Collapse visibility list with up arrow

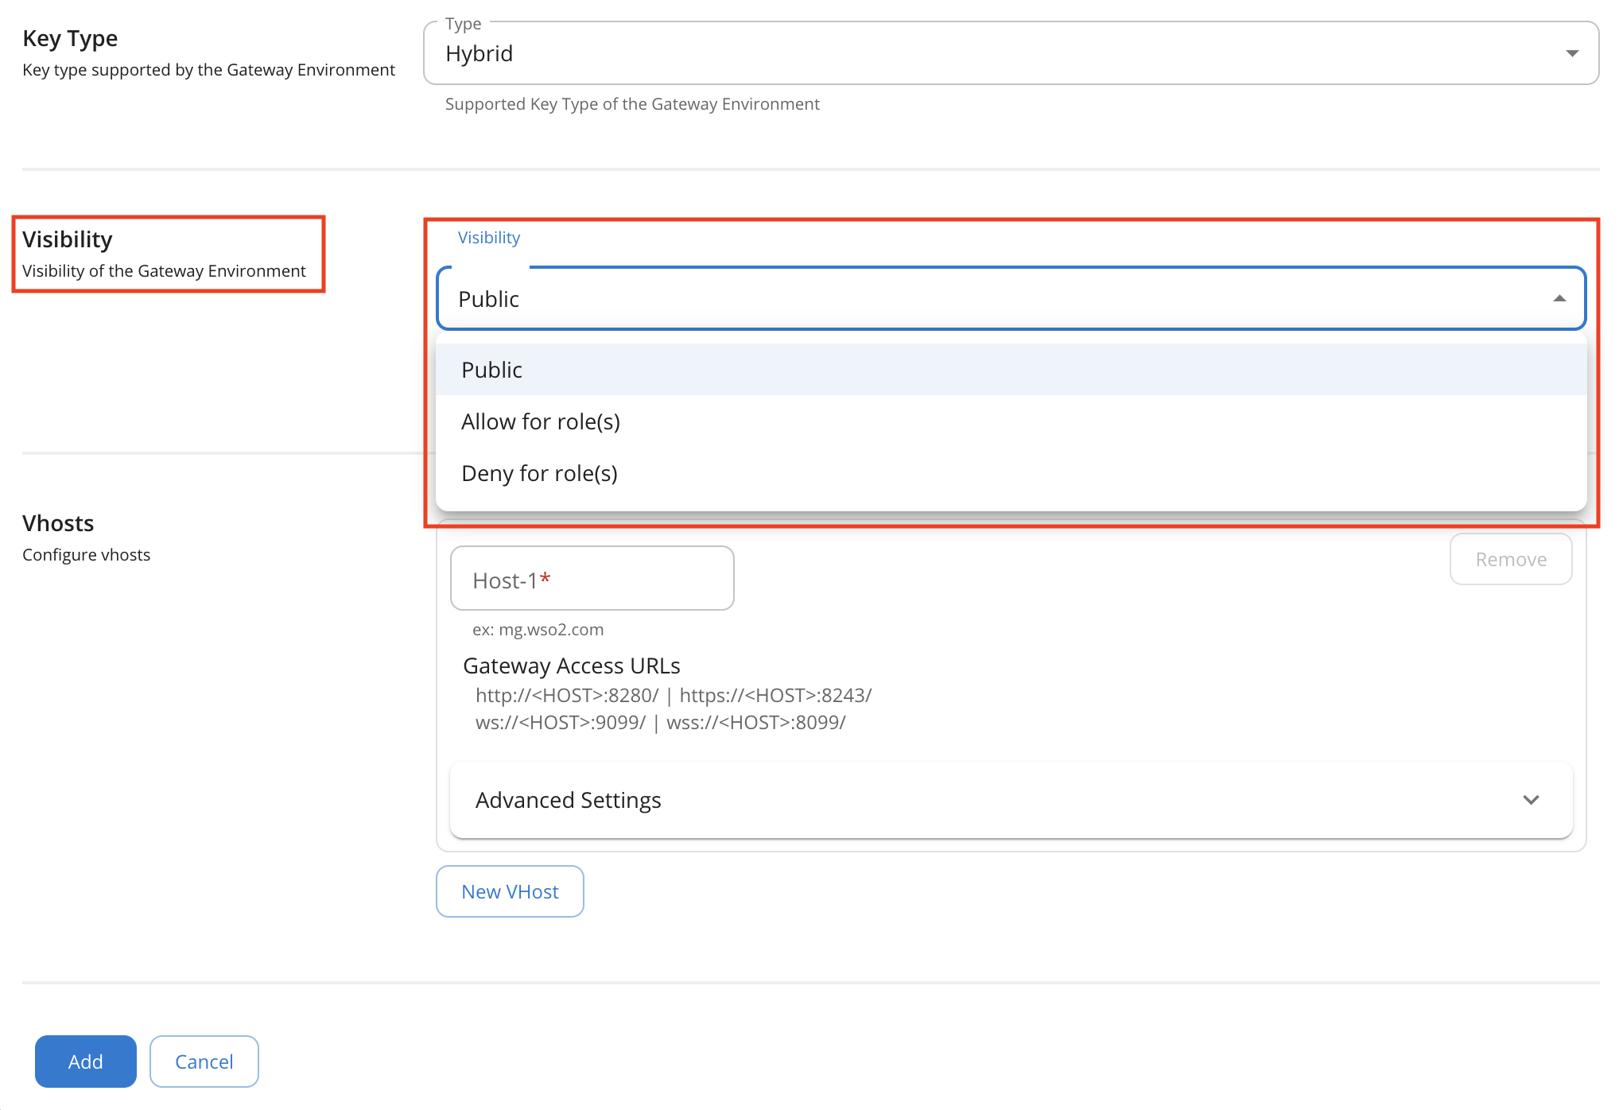1559,299
